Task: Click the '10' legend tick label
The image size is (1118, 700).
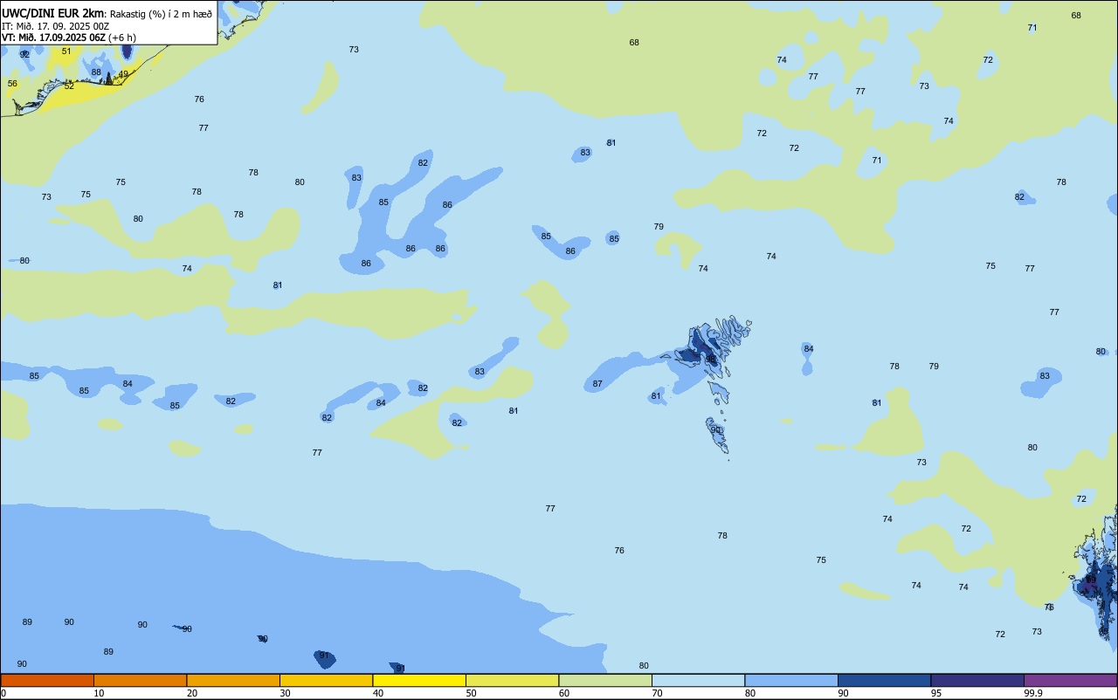Action: 99,693
